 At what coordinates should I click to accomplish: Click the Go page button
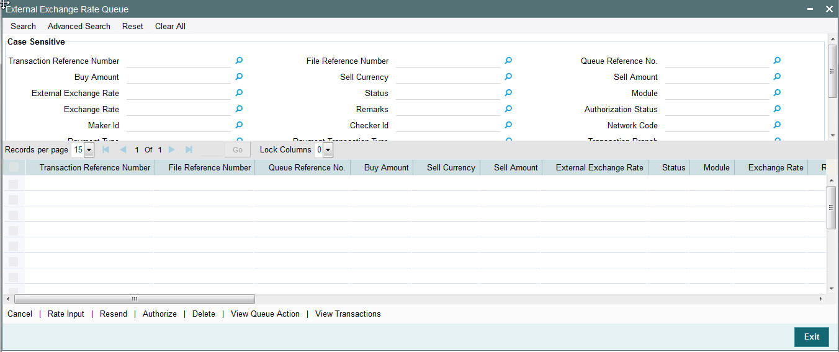[238, 150]
